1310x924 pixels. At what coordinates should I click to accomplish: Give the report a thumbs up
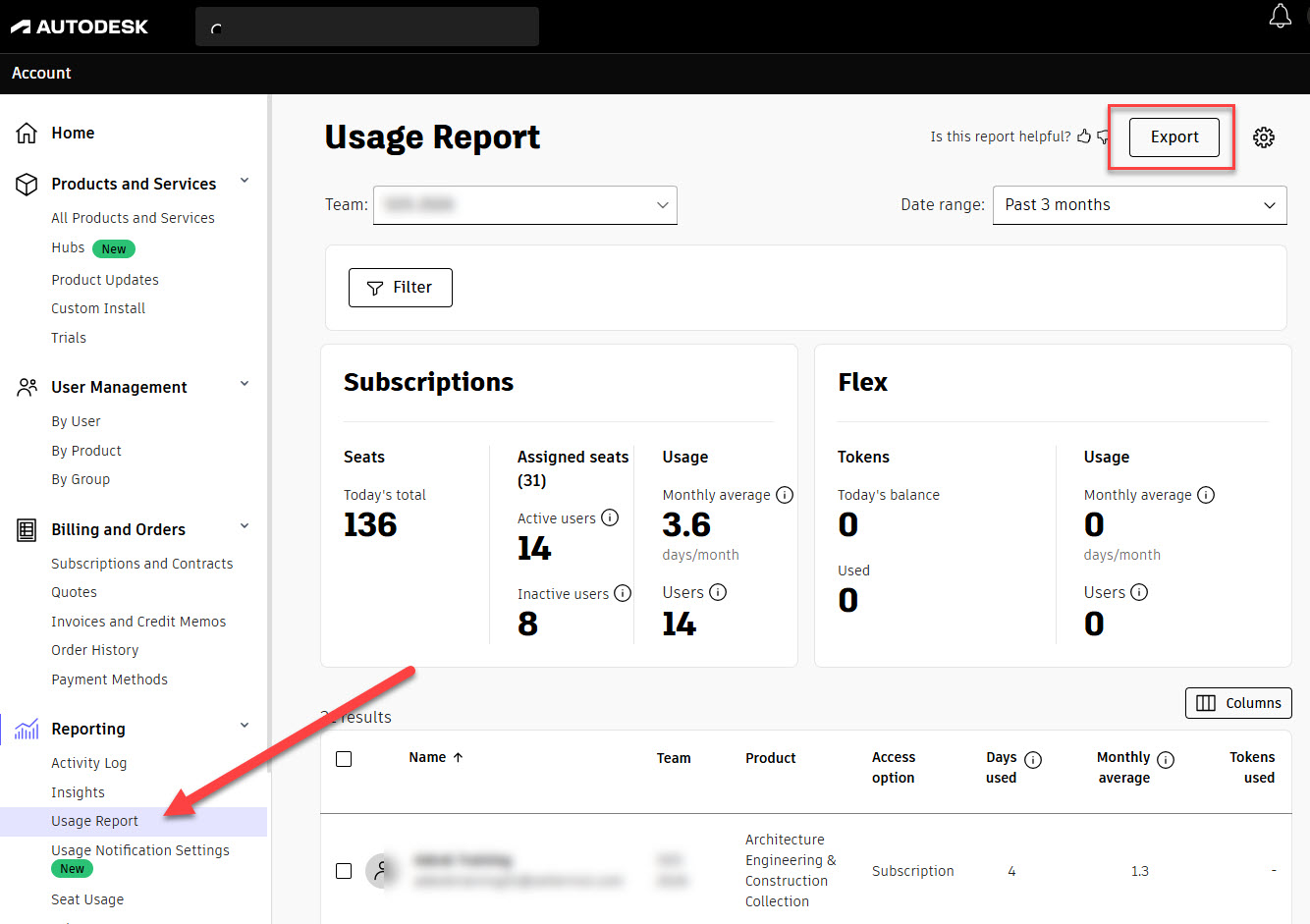coord(1084,136)
